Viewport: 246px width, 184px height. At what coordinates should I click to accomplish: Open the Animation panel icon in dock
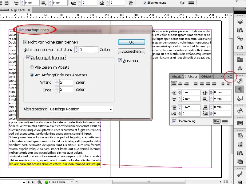click(x=240, y=174)
